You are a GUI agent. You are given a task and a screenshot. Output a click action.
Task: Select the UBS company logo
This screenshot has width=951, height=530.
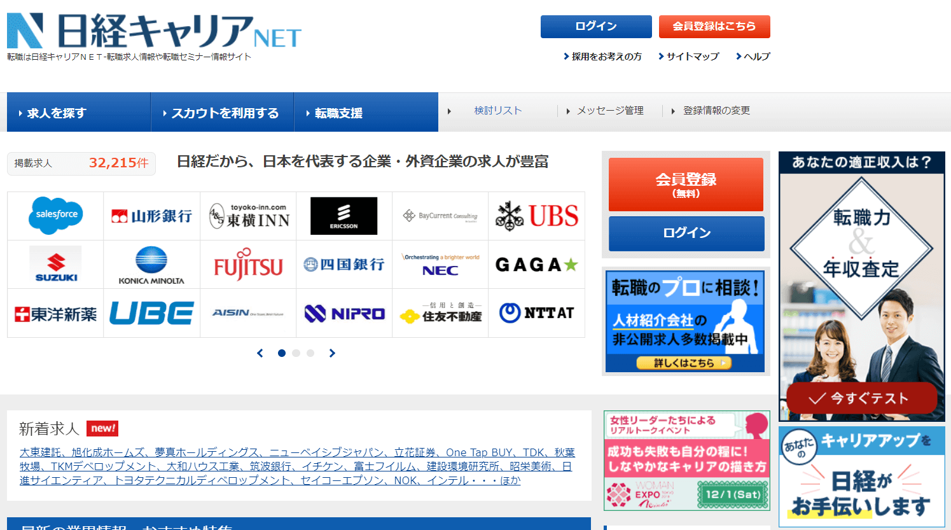[536, 216]
